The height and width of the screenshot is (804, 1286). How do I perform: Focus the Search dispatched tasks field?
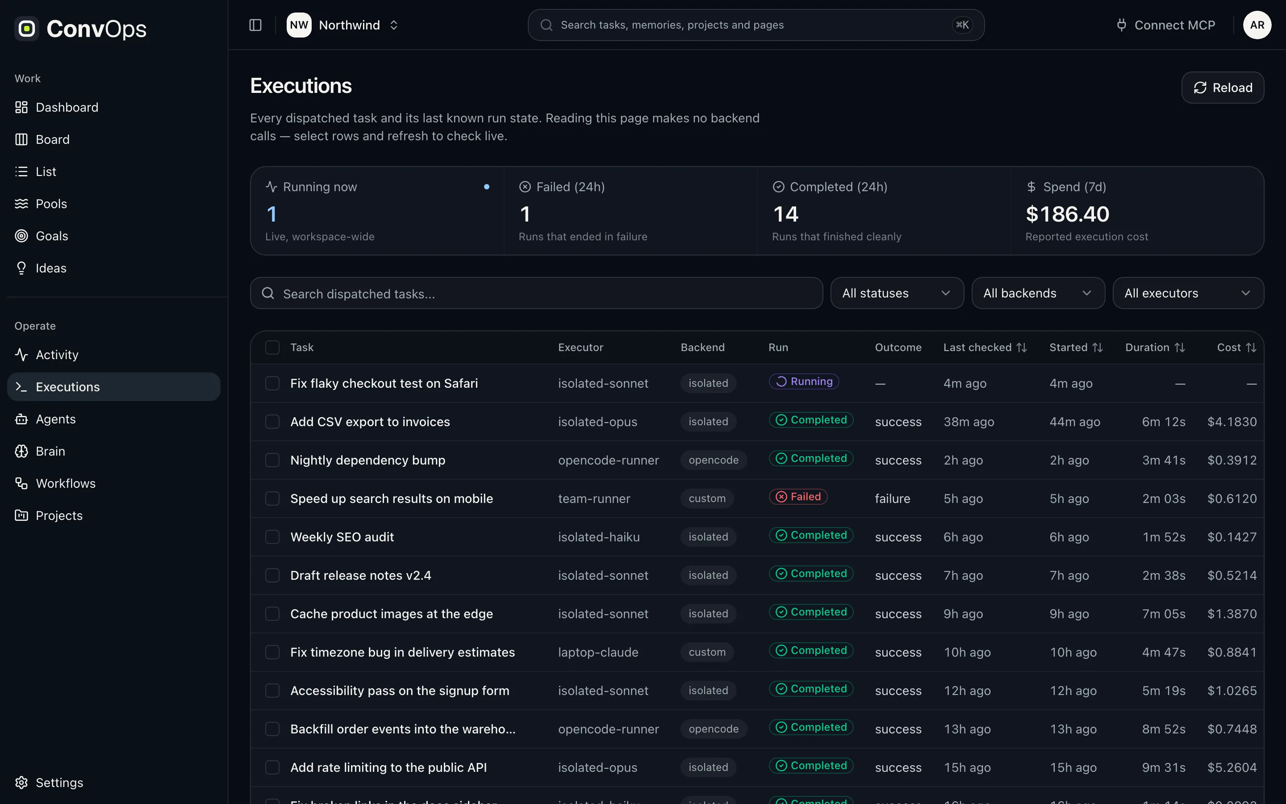coord(536,293)
